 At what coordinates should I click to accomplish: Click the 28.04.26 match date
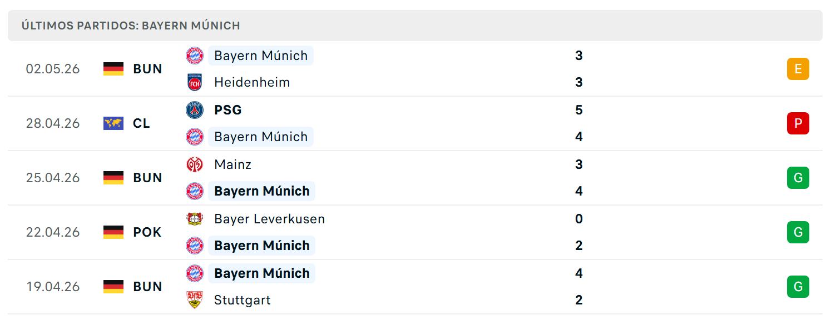tap(53, 123)
